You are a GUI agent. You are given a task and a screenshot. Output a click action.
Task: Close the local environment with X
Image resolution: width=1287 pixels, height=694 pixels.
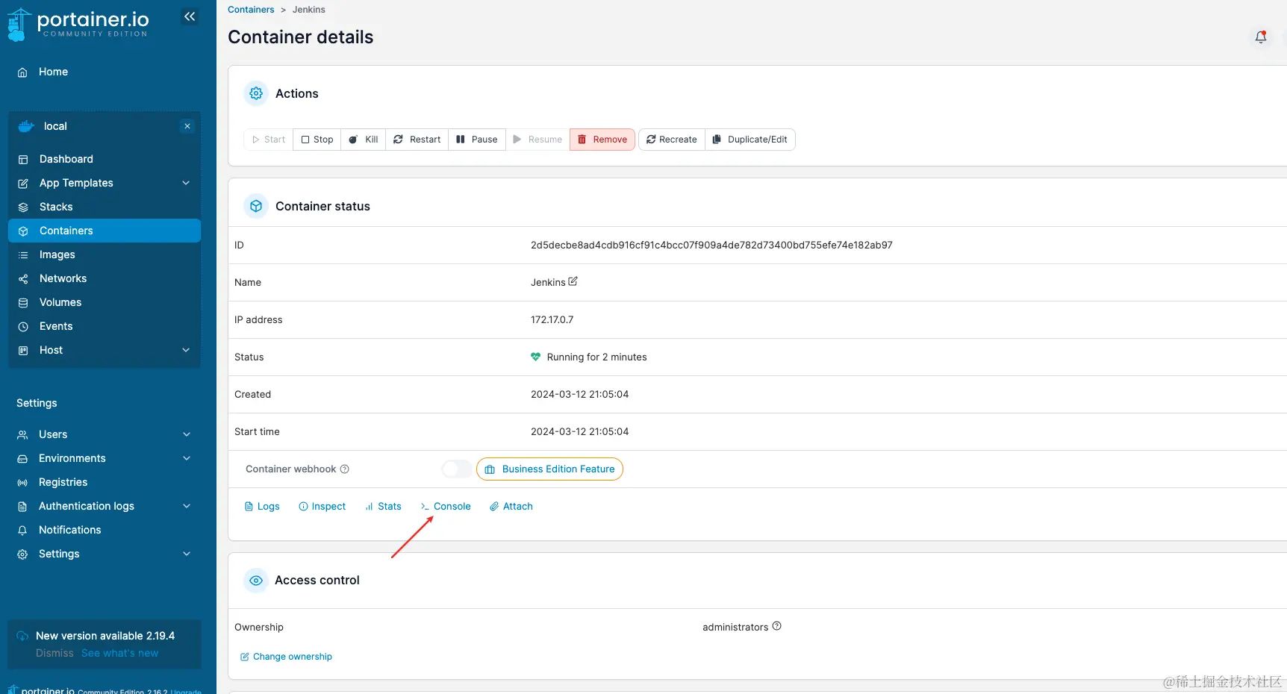tap(187, 126)
